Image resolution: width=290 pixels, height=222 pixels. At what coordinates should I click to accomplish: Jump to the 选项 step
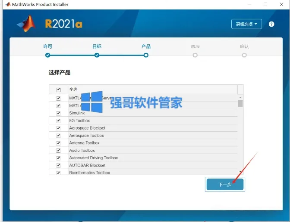[x=195, y=46]
